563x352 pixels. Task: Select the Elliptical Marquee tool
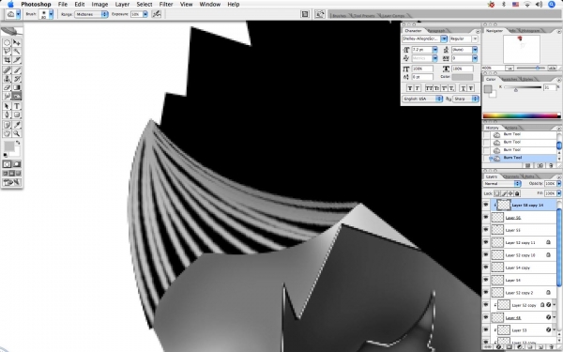[7, 43]
